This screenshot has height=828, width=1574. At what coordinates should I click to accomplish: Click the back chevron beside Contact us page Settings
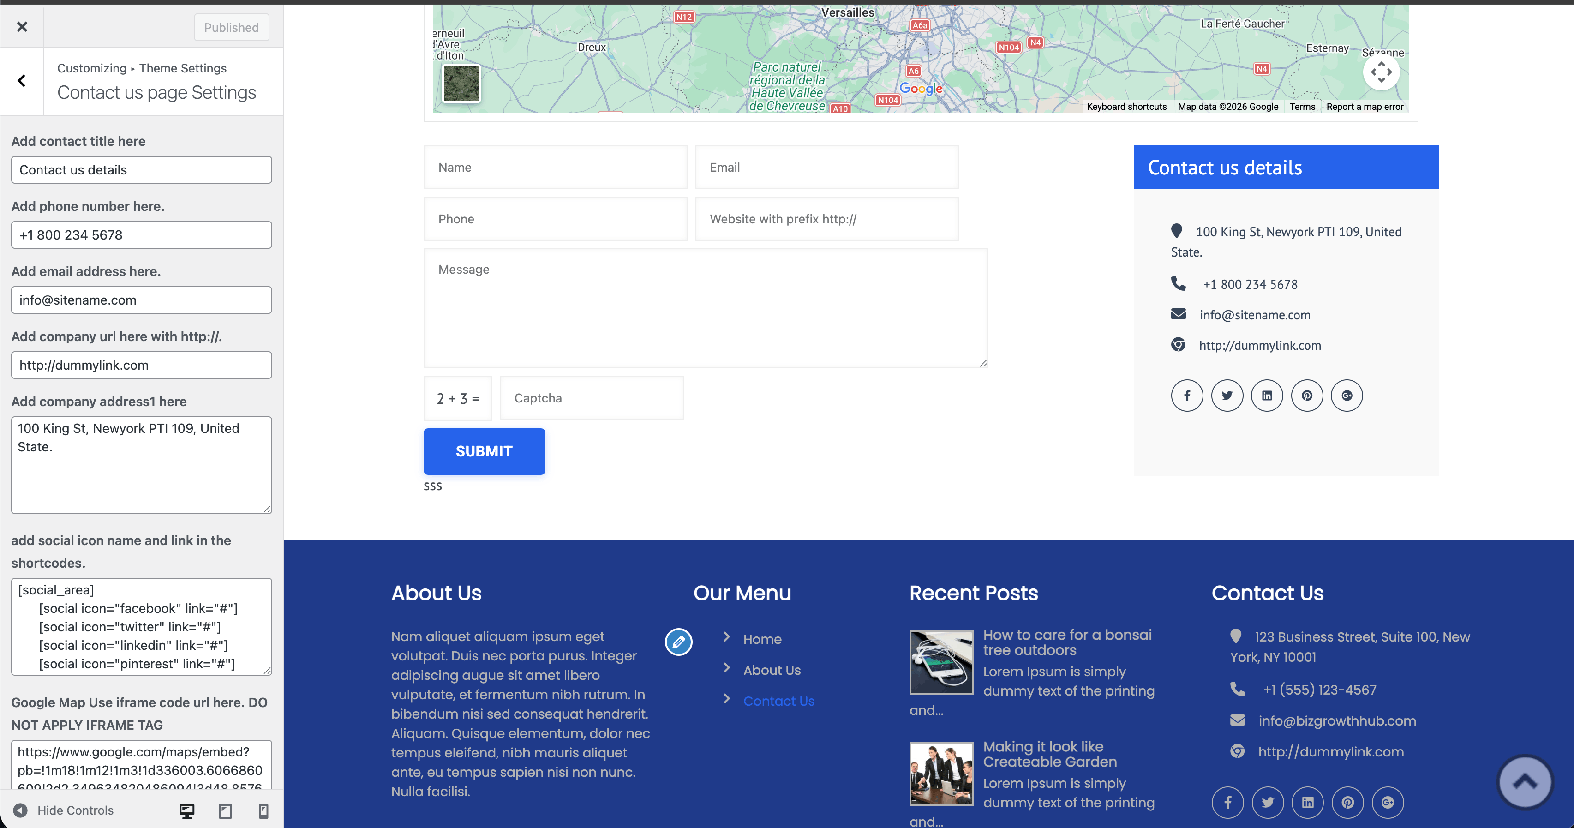click(22, 80)
